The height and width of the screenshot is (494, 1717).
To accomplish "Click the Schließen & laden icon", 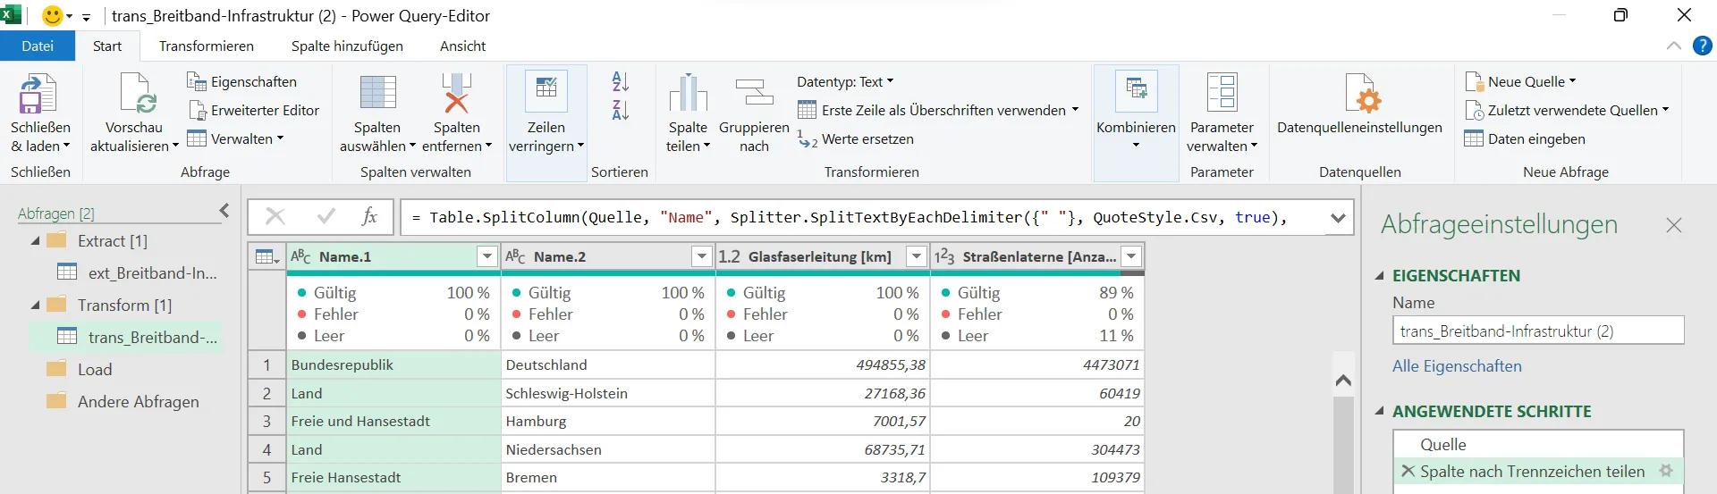I will point(38,93).
